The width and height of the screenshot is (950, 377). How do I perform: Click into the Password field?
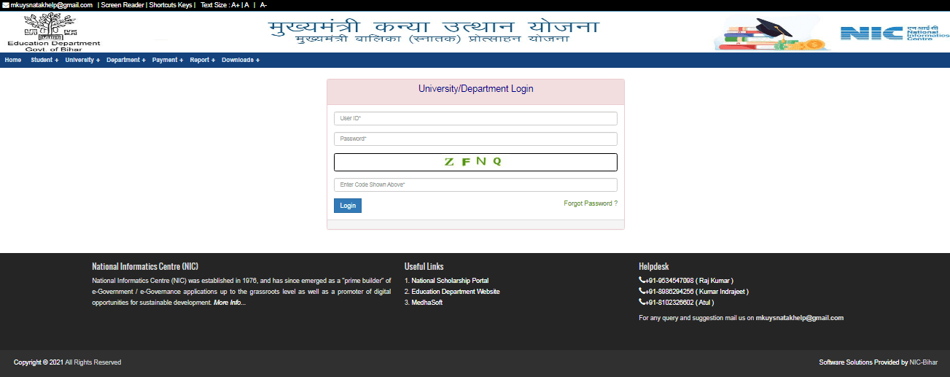point(475,139)
